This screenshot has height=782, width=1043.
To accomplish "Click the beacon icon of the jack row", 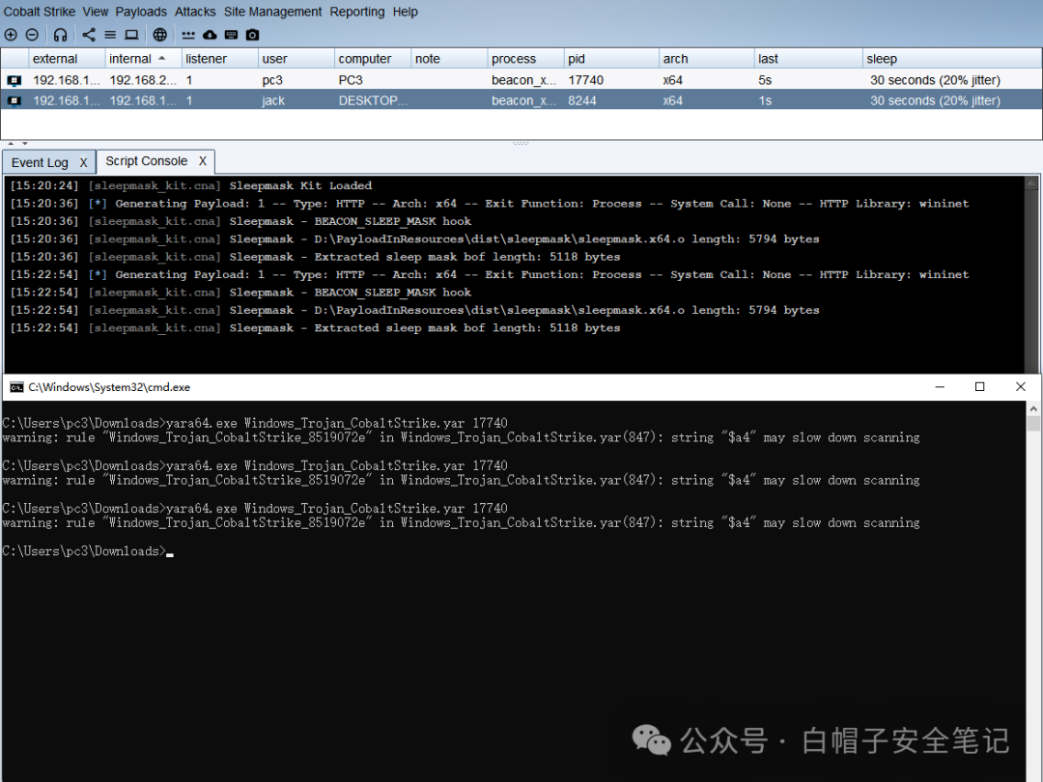I will [14, 101].
